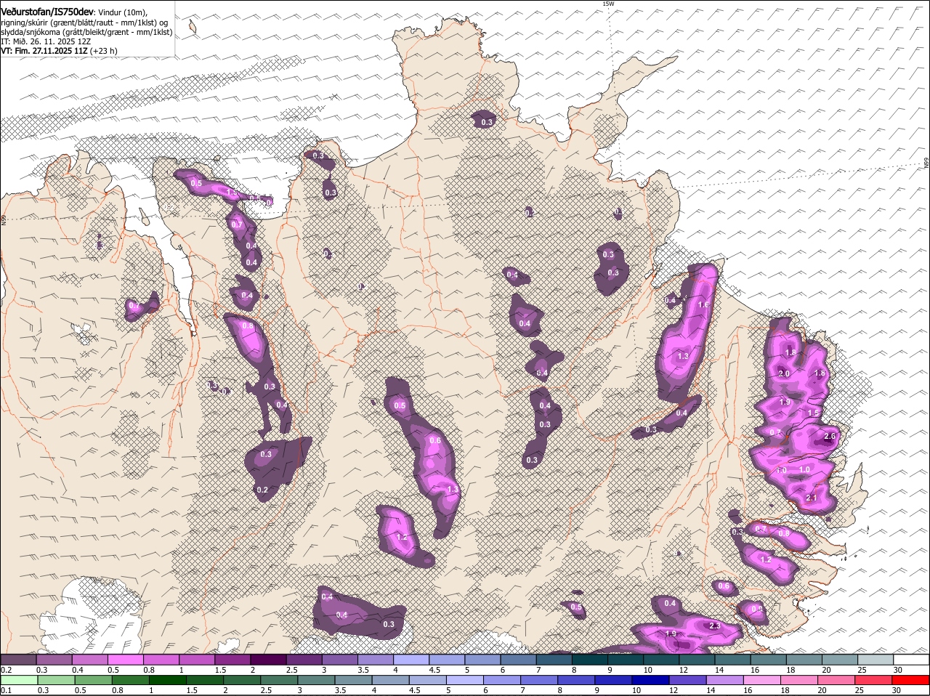Click the upper legend swatch between 0.3 and 0.4
Image resolution: width=930 pixels, height=696 pixels.
pos(54,659)
